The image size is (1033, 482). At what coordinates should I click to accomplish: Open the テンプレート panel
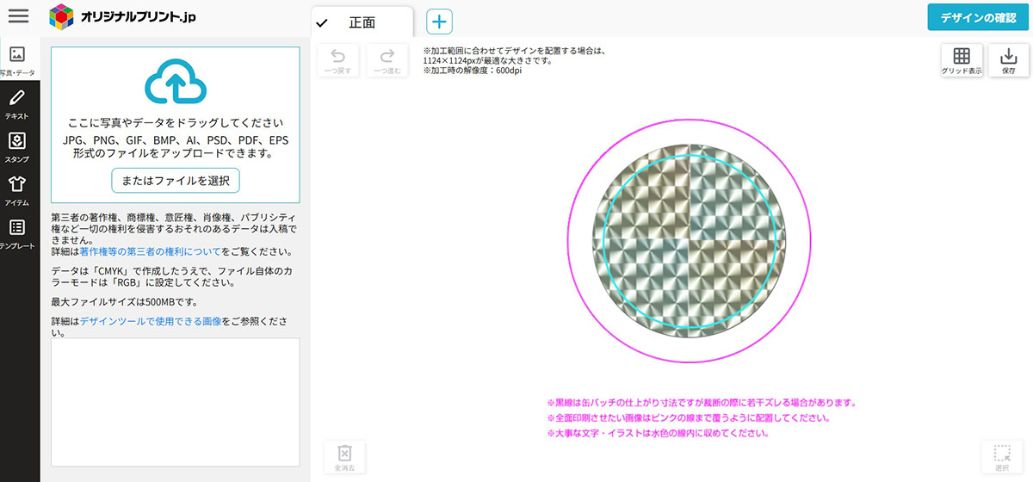pyautogui.click(x=17, y=233)
